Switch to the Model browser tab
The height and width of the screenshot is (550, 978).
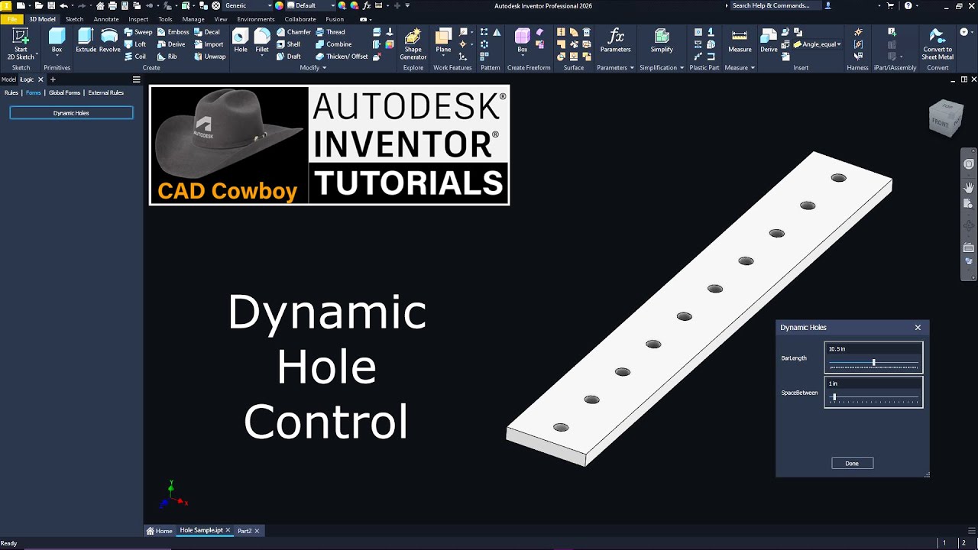click(x=8, y=79)
